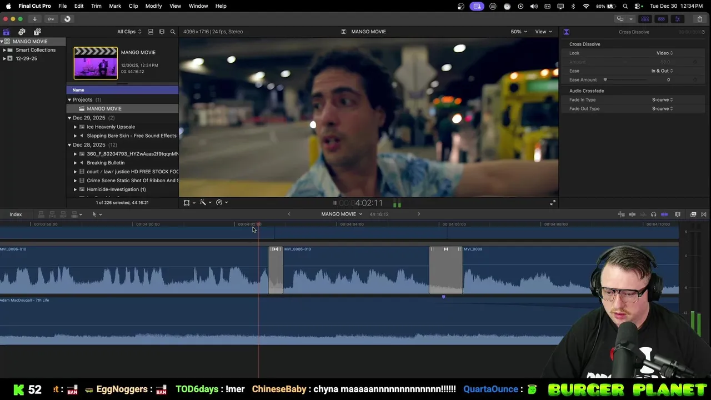Open the Trim menu

[x=96, y=6]
